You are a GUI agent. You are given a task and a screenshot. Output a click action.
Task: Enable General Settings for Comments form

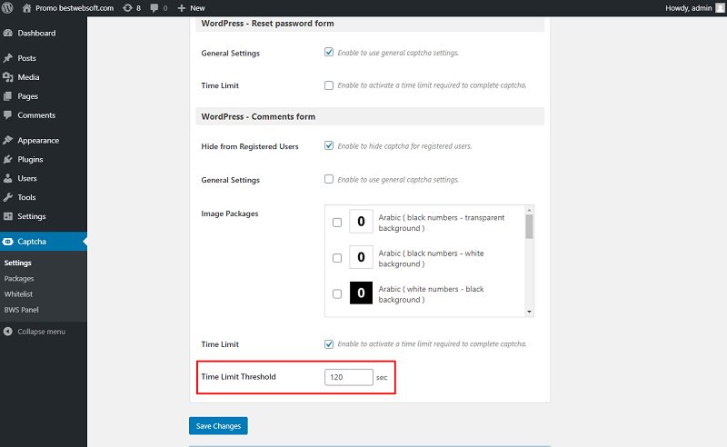coord(329,179)
